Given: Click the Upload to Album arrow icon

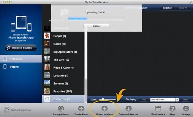Looking at the screenshot, I should pyautogui.click(x=105, y=109).
